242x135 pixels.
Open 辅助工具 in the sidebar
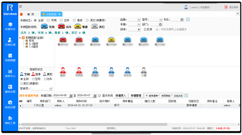(x=10, y=120)
